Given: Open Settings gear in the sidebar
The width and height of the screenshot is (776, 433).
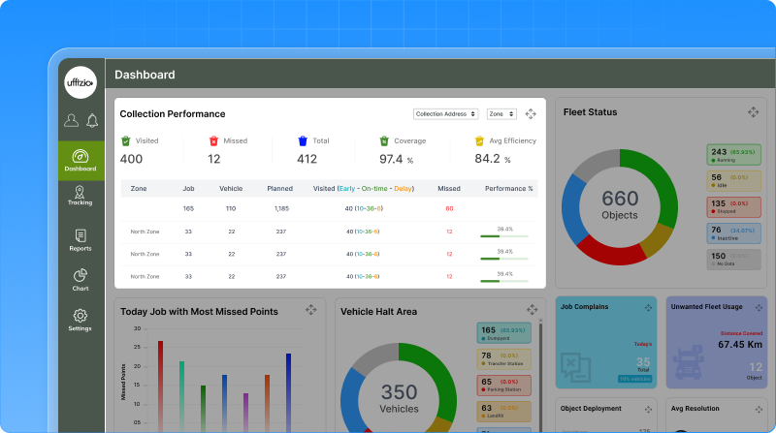Looking at the screenshot, I should (x=81, y=320).
